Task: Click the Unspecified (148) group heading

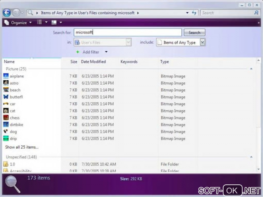Action: [21, 157]
